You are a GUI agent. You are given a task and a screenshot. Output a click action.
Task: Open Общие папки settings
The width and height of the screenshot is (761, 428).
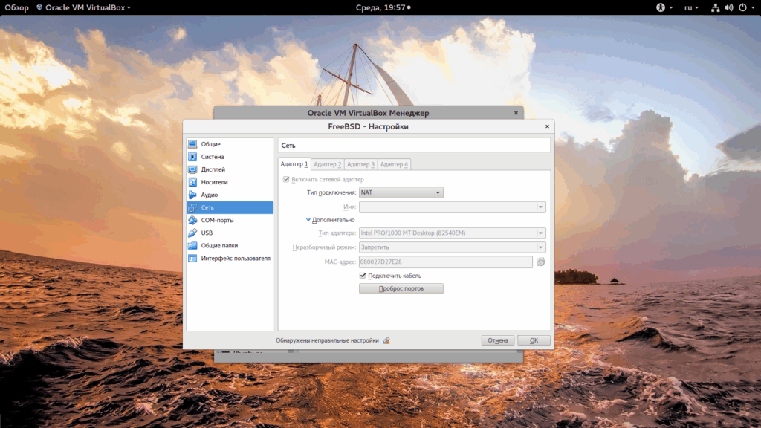coord(230,245)
